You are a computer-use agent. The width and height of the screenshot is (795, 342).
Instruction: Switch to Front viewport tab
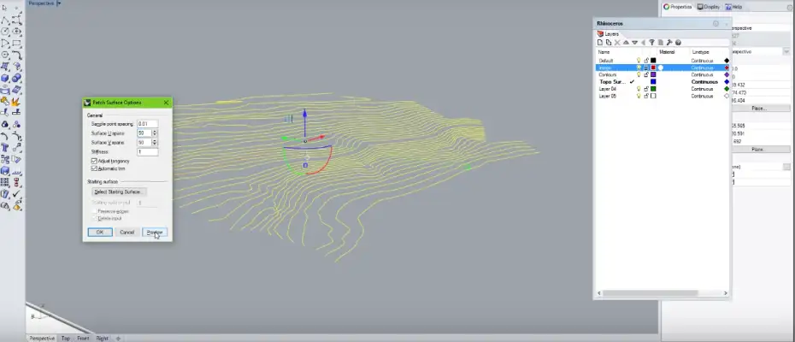coord(83,338)
